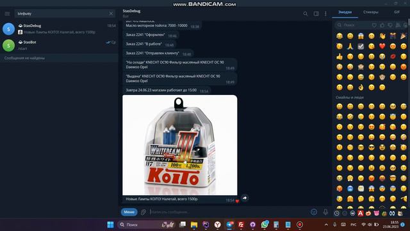Record a voice message with microphone icon
This screenshot has height=231, width=410.
(325, 212)
